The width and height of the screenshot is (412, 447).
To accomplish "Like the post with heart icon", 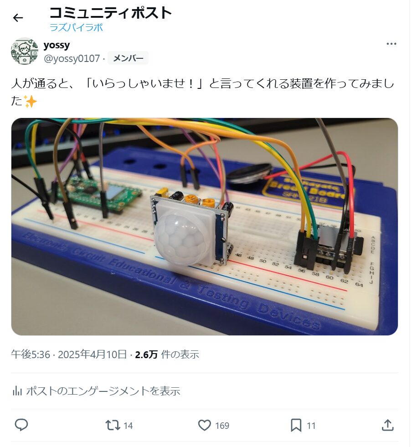I will click(205, 425).
